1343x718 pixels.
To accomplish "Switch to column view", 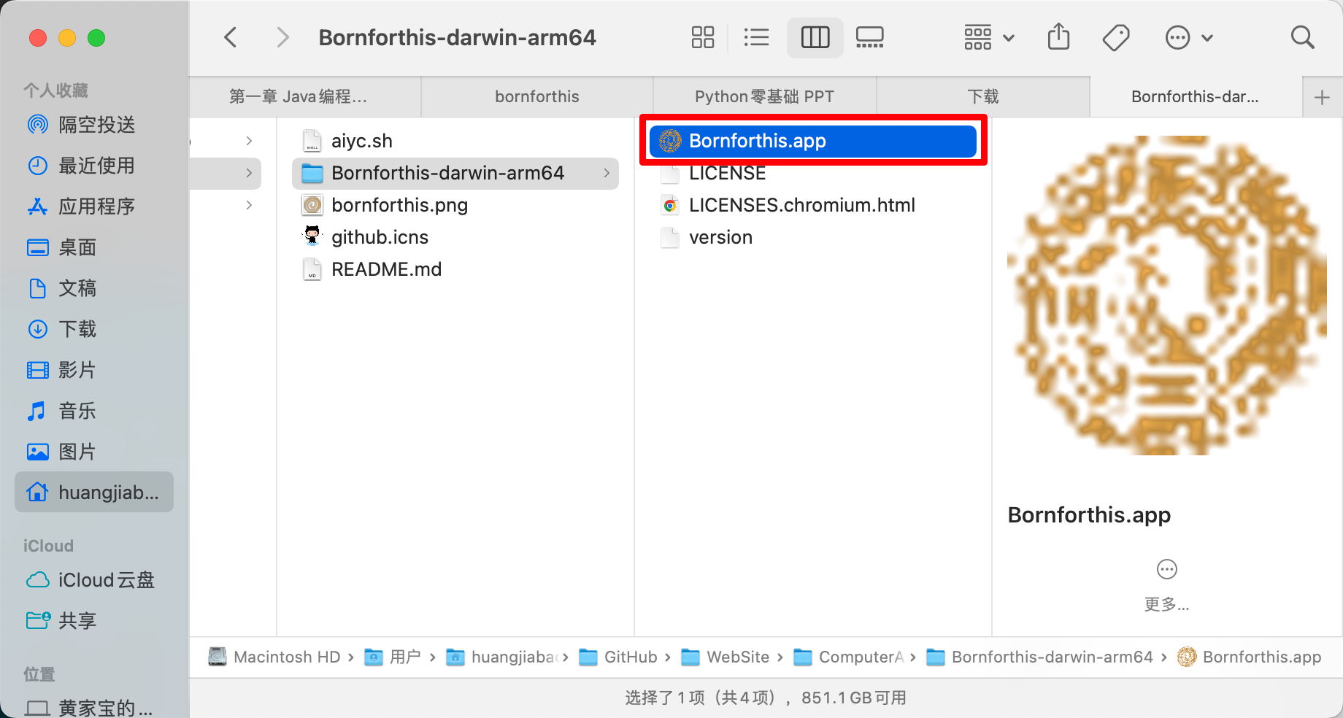I will (815, 37).
